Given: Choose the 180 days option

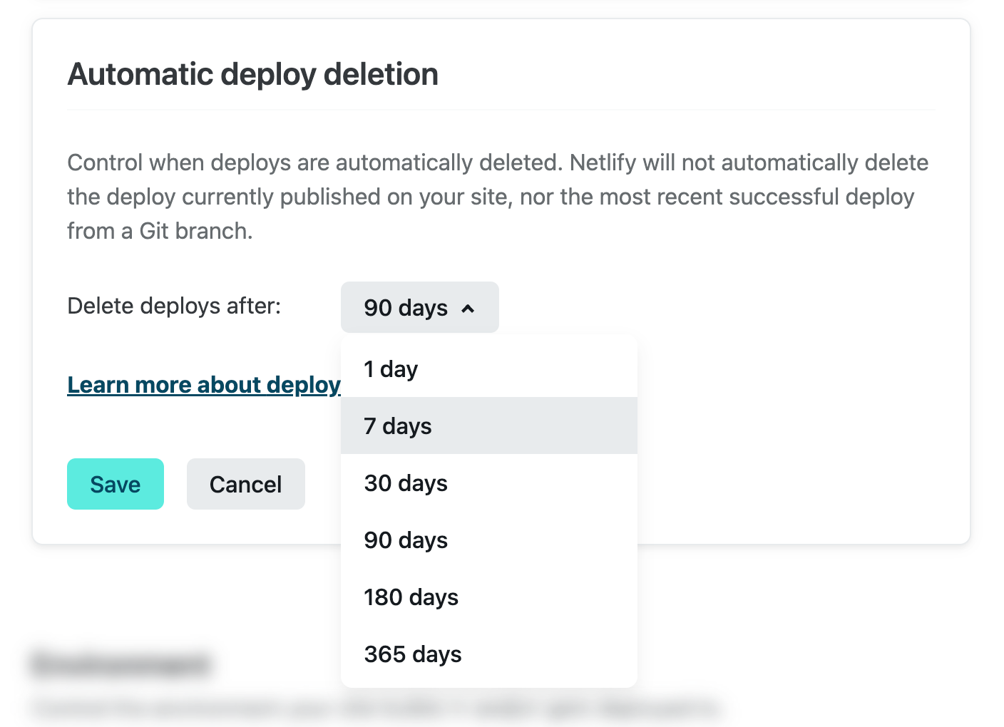Looking at the screenshot, I should (x=411, y=597).
